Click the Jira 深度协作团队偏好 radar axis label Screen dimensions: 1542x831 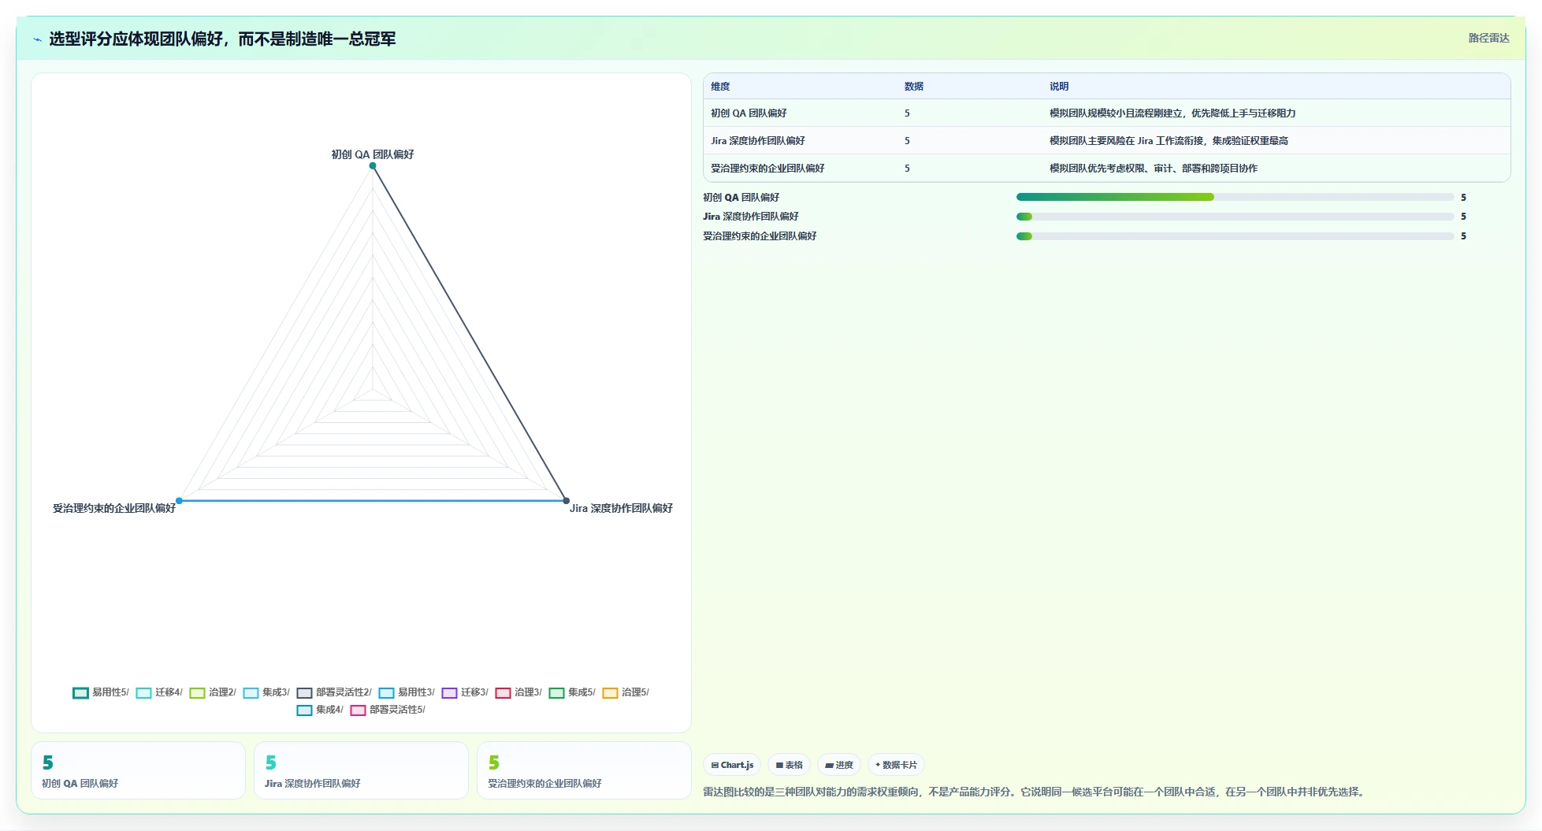(x=621, y=508)
